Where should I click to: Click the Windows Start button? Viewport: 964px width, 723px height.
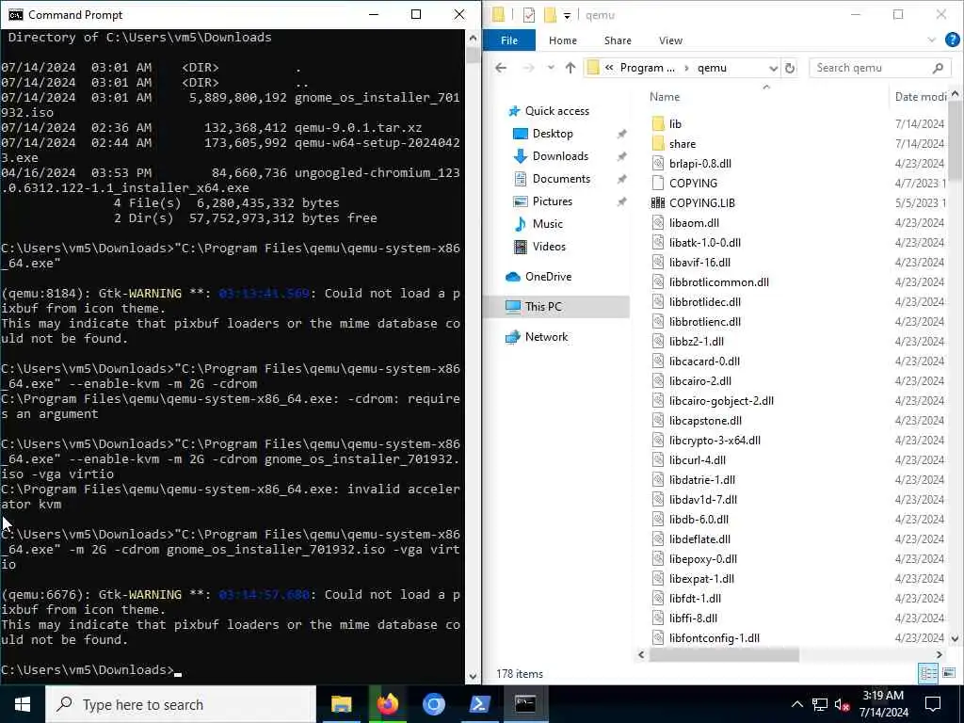(x=23, y=704)
